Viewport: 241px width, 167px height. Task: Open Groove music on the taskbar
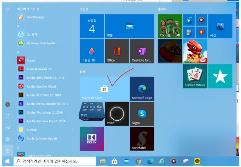pyautogui.click(x=174, y=161)
